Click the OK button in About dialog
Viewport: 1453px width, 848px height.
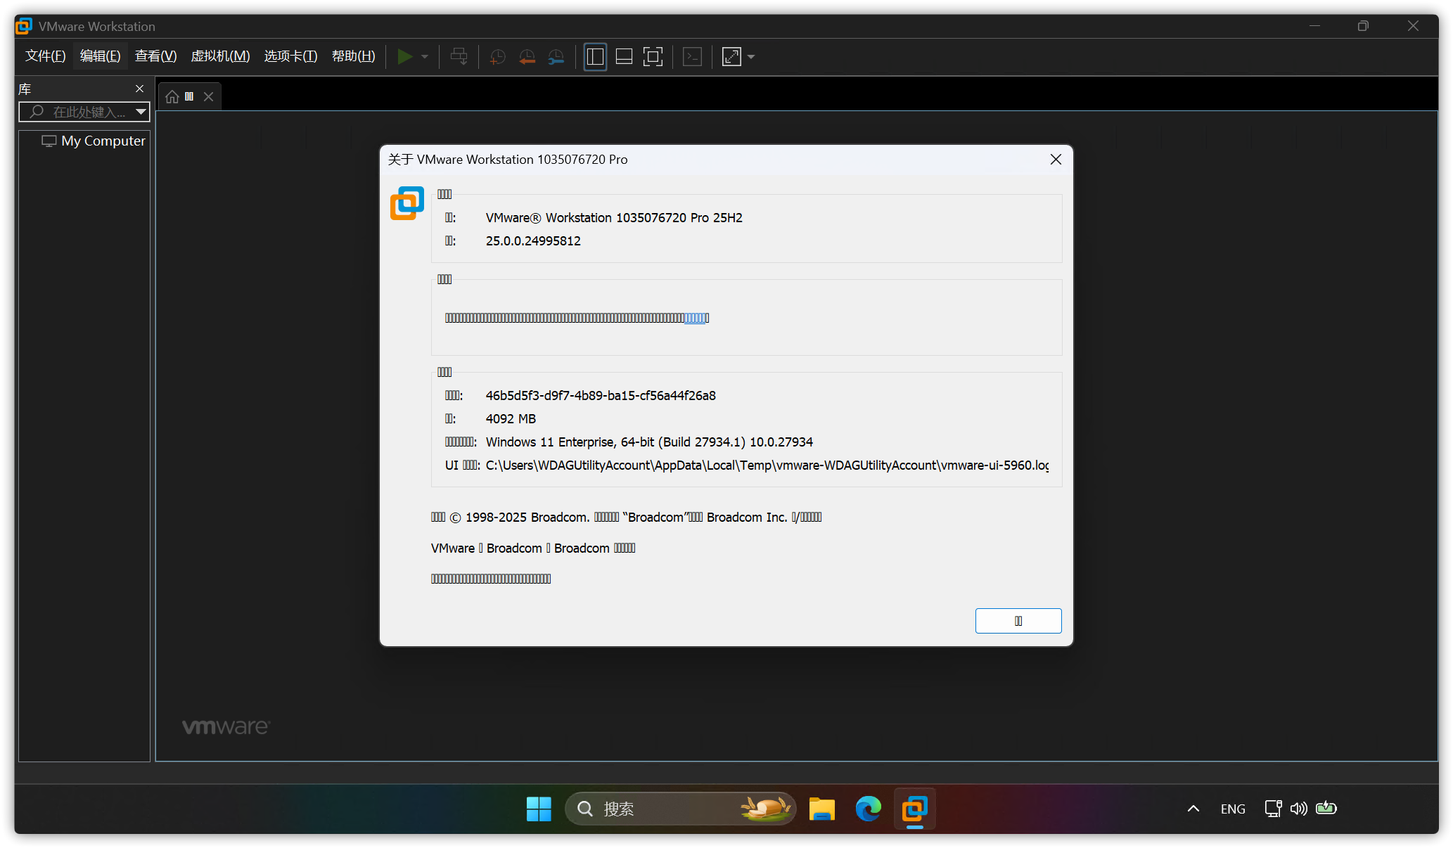1018,620
